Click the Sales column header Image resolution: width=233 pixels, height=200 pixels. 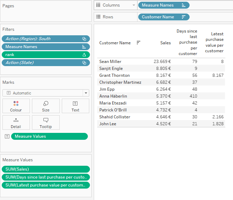click(x=165, y=43)
